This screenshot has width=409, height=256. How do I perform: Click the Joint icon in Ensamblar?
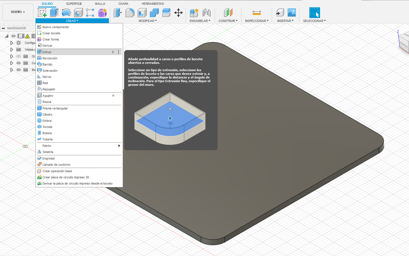(x=207, y=13)
